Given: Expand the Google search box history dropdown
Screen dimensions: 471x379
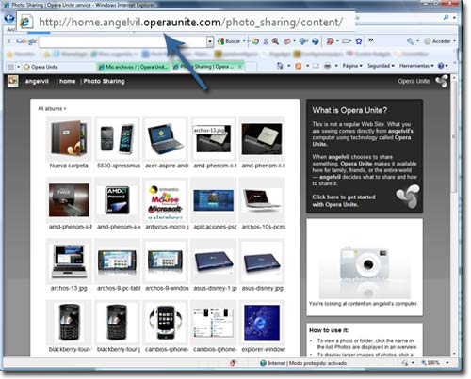Looking at the screenshot, I should tap(210, 41).
